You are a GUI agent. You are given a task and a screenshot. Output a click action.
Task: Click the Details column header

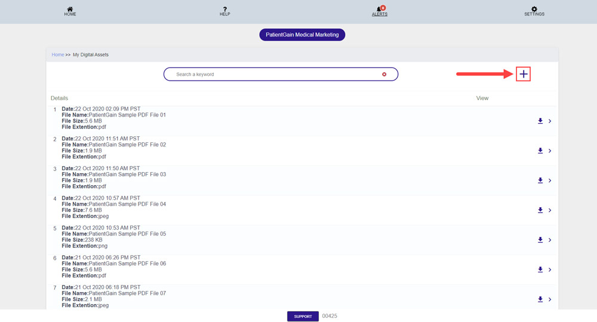(x=59, y=98)
